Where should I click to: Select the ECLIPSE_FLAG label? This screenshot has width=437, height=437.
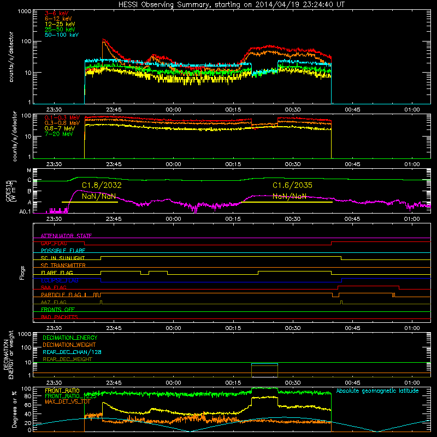[60, 280]
